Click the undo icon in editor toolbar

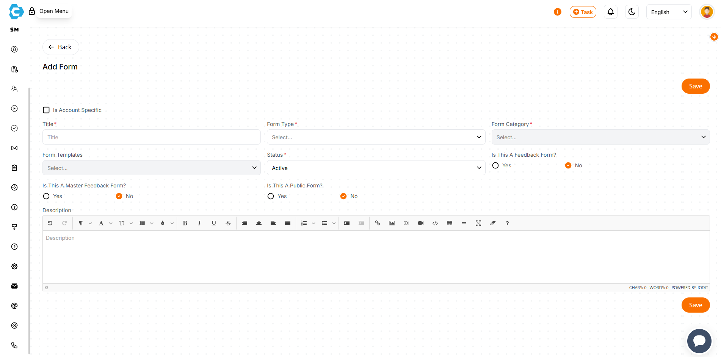(x=50, y=223)
